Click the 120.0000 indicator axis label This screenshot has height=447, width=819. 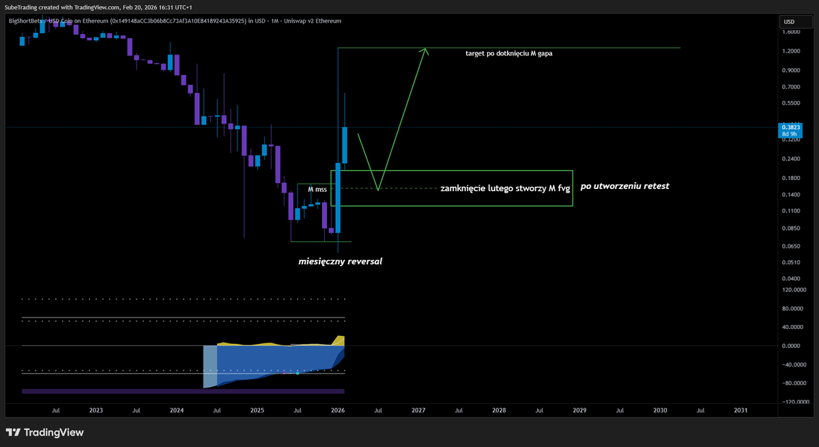(793, 290)
